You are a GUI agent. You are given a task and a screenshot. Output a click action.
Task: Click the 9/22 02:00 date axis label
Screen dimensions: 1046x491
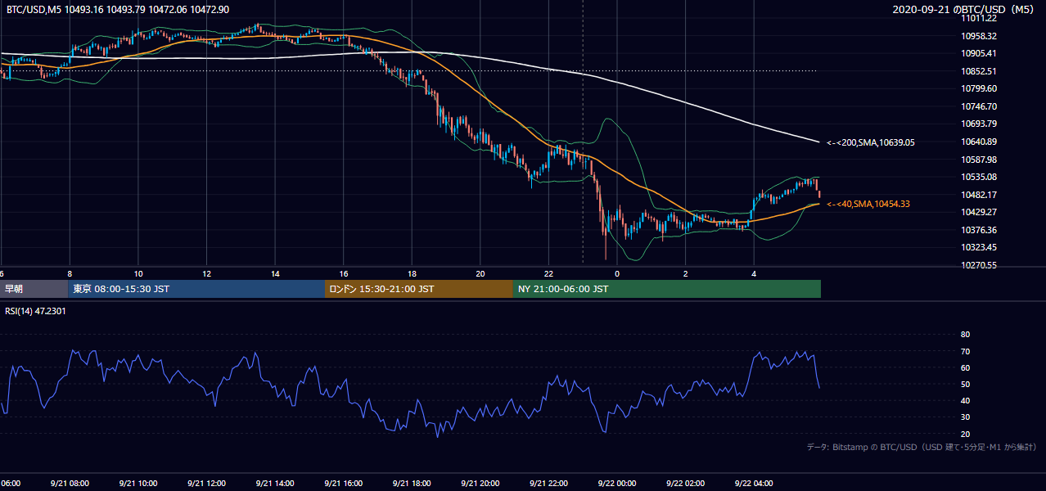686,483
